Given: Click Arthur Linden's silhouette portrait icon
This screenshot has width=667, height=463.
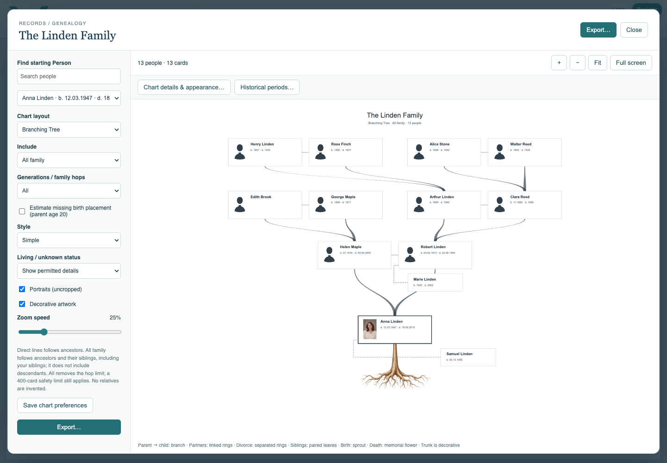Looking at the screenshot, I should 419,205.
